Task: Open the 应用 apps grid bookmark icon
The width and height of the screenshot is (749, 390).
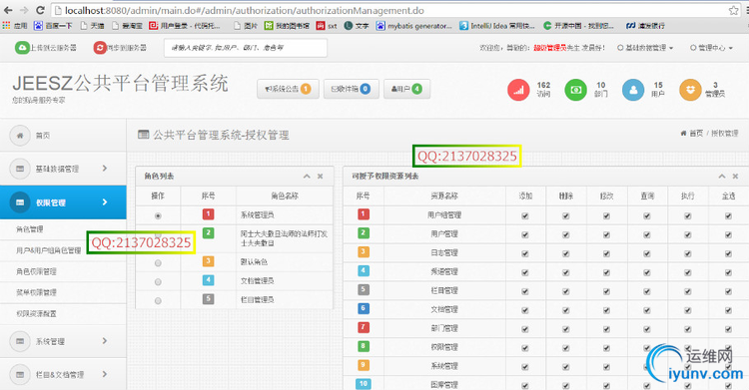Action: click(x=6, y=25)
